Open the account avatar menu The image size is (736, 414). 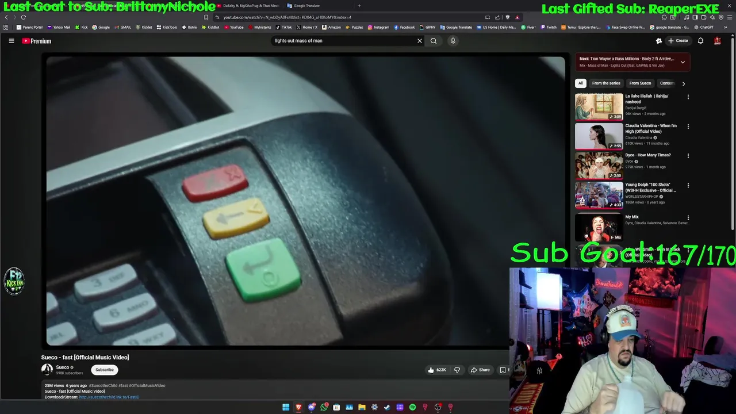point(718,41)
